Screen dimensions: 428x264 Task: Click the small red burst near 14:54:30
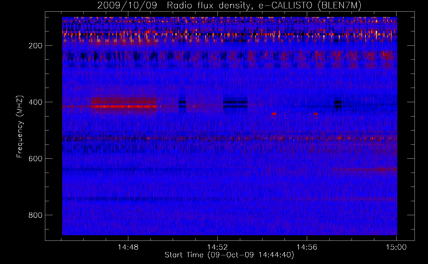click(x=274, y=114)
